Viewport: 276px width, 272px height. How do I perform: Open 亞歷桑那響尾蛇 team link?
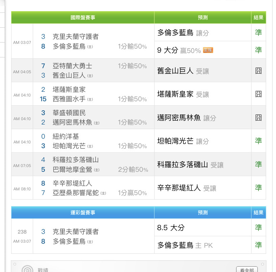[76, 193]
